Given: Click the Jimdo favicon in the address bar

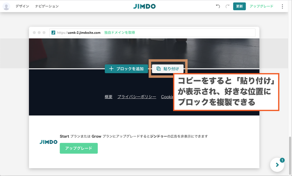Looking at the screenshot, I should [x=53, y=32].
